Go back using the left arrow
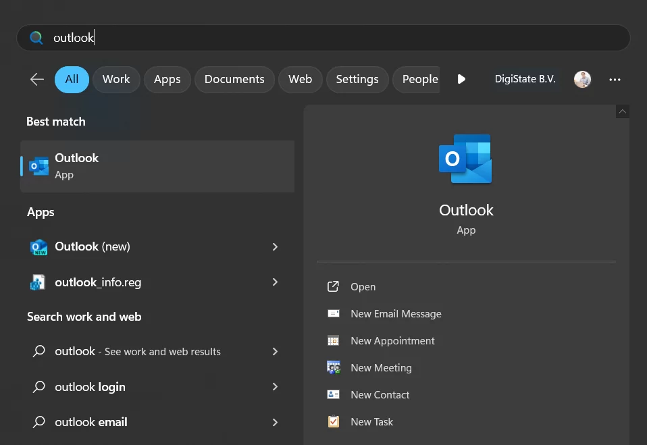 [x=37, y=79]
